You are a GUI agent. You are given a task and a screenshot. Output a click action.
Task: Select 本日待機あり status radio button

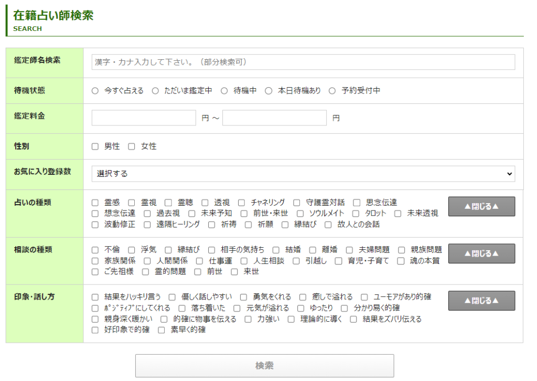268,91
